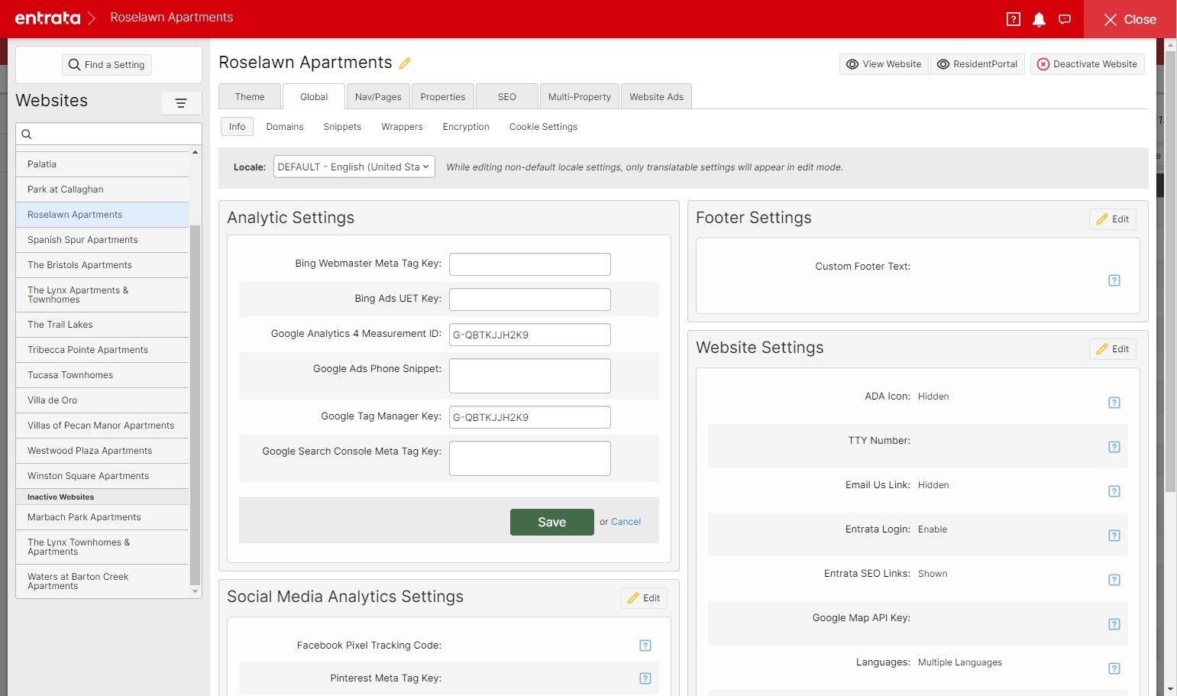The image size is (1177, 696).
Task: Open the Locale dropdown
Action: [x=354, y=167]
